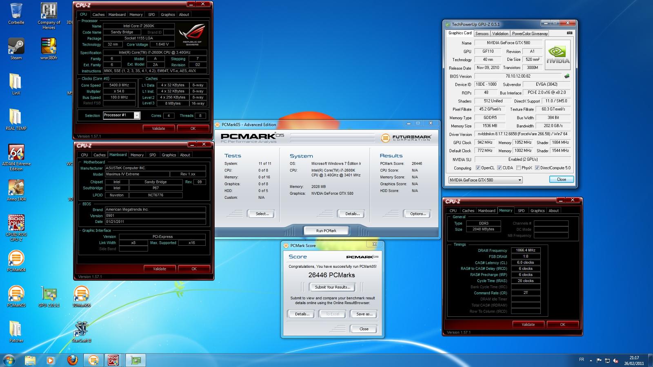653x367 pixels.
Task: Click Save as button in PCMark Score
Action: tap(364, 314)
